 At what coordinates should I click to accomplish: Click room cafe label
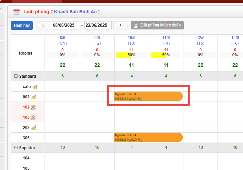[27, 87]
